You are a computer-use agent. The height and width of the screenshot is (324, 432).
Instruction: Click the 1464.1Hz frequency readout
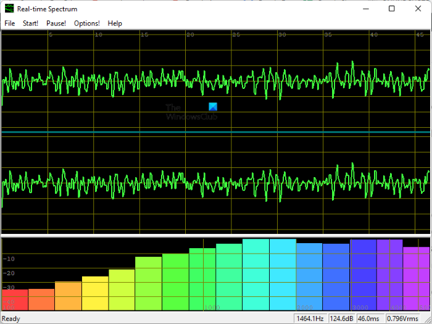310,318
